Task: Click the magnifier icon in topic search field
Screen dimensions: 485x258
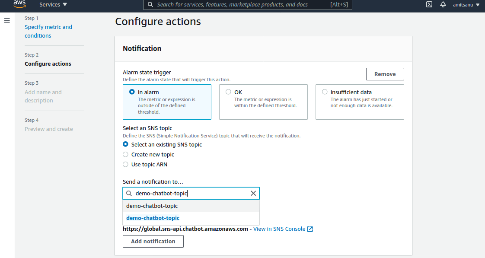Action: (129, 193)
